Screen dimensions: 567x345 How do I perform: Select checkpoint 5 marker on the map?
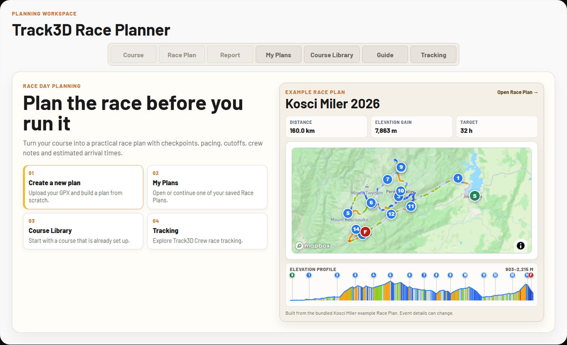coord(348,213)
